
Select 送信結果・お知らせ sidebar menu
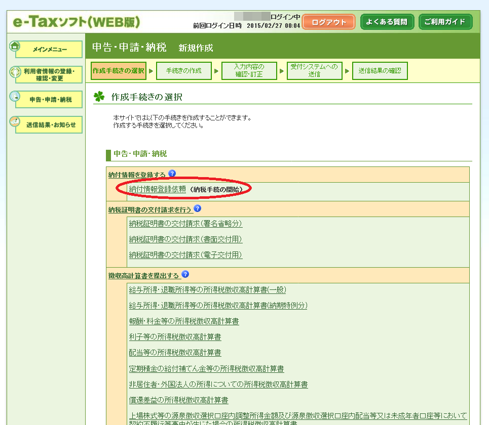pos(51,125)
